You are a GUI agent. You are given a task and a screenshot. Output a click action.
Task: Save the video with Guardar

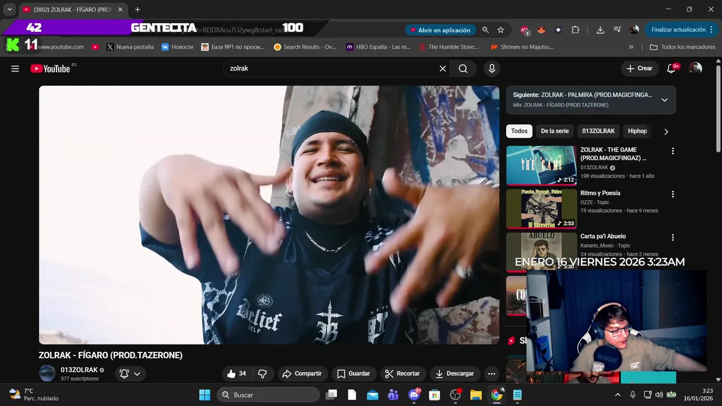[x=354, y=374]
